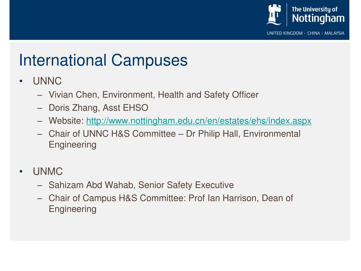Viewport: 361px width, 271px height.
Task: Click the 'The University of Nottingham' wordmark
Action: coord(318,15)
